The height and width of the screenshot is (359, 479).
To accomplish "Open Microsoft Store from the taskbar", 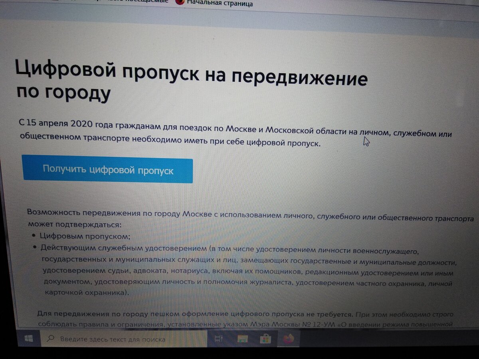I will (x=266, y=339).
